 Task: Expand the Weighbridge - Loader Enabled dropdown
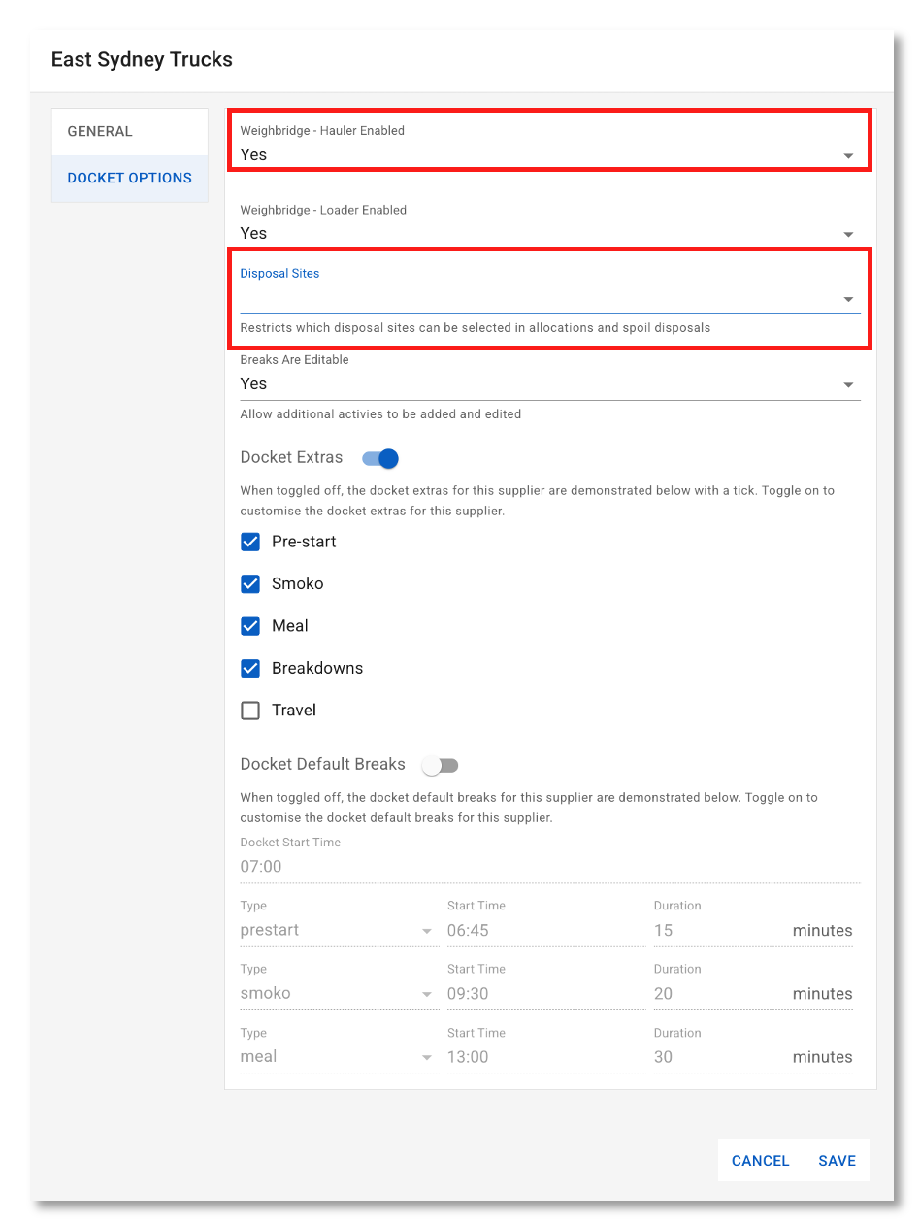point(549,234)
